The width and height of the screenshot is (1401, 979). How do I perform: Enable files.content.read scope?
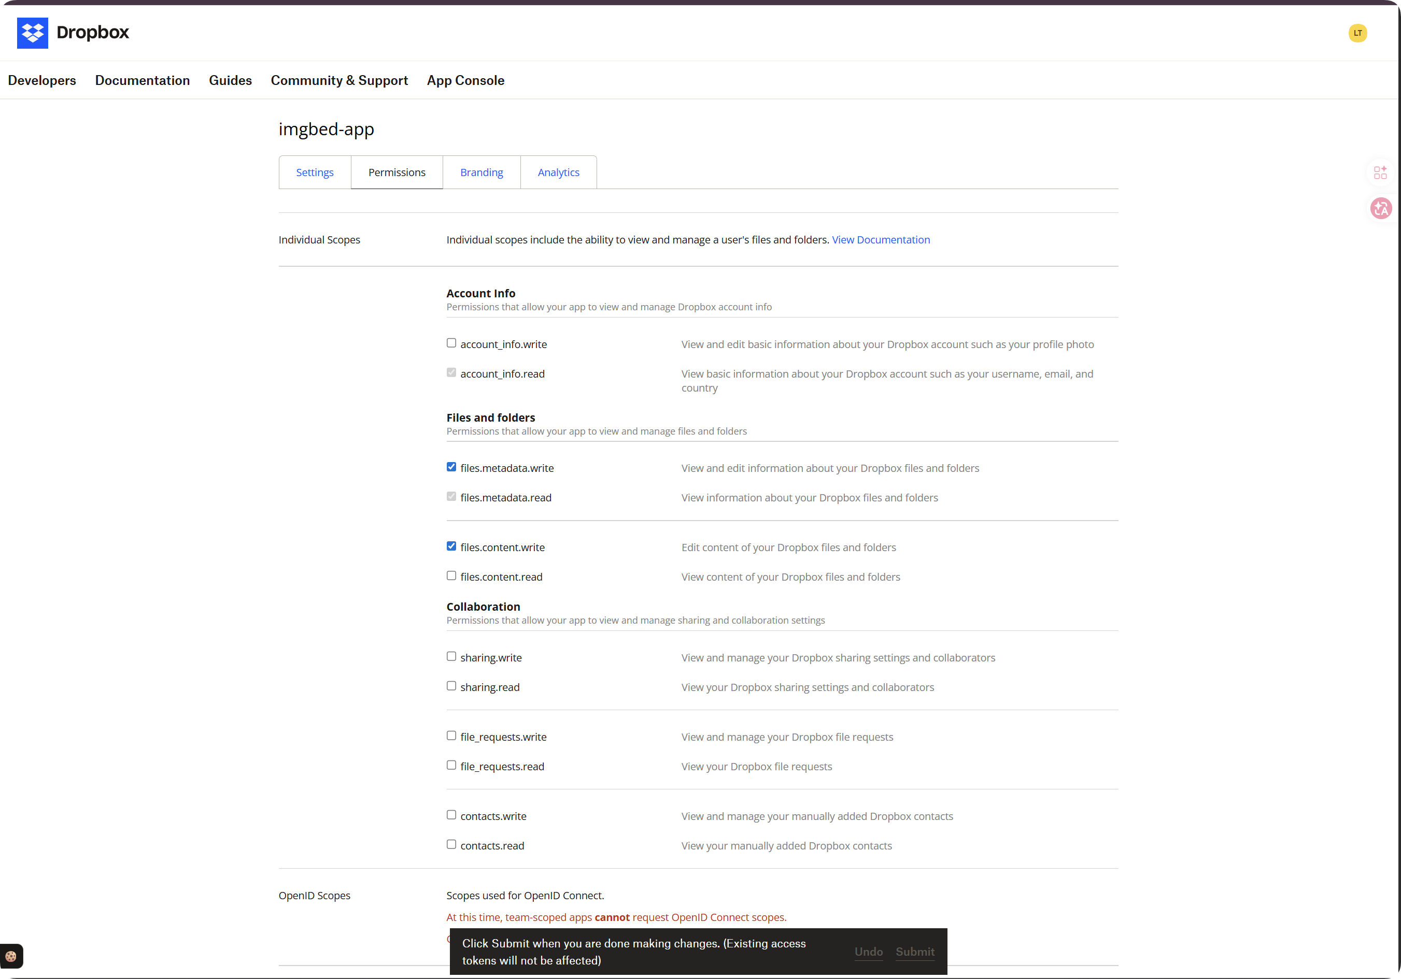[451, 576]
